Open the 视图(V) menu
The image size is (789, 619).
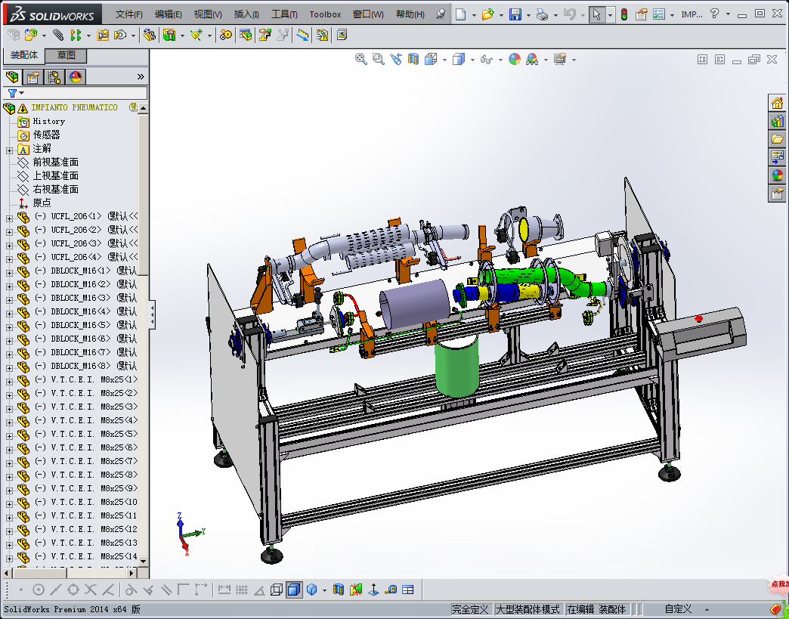[208, 14]
